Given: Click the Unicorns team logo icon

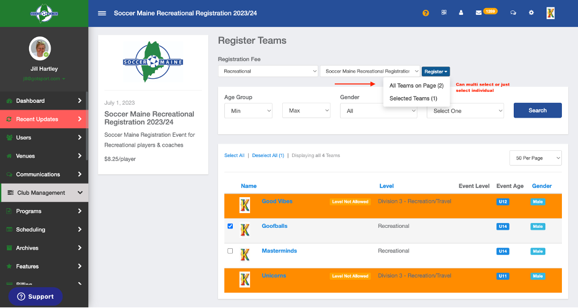Looking at the screenshot, I should pos(245,279).
